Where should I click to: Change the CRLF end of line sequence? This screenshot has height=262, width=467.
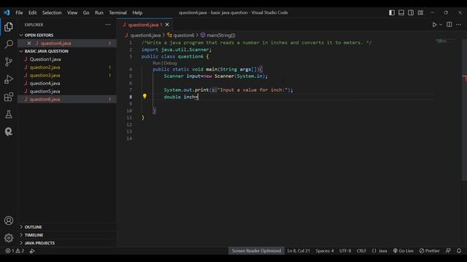click(x=361, y=250)
